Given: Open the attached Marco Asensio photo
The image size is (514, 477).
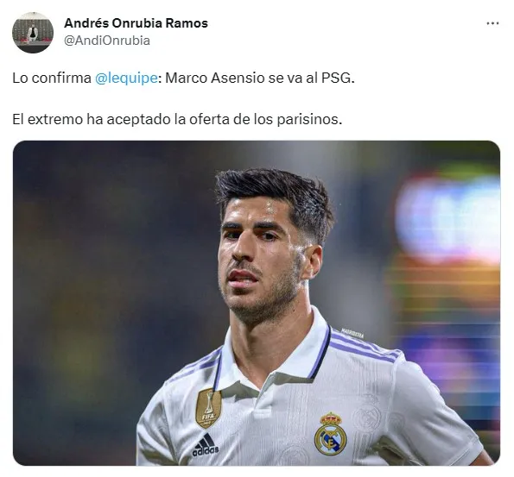Looking at the screenshot, I should [x=257, y=303].
